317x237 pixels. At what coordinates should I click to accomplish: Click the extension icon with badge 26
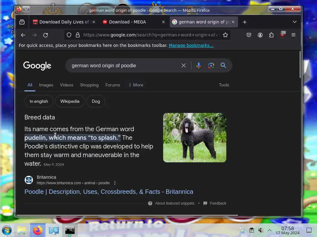click(283, 35)
